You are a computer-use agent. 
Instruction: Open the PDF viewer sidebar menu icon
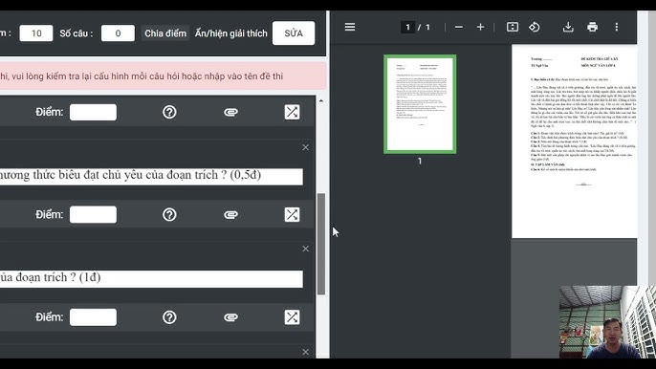tap(350, 27)
